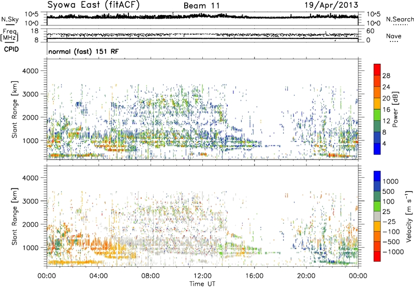The height and width of the screenshot is (287, 414).
Task: Click the "Beam 11" label
Action: [201, 6]
